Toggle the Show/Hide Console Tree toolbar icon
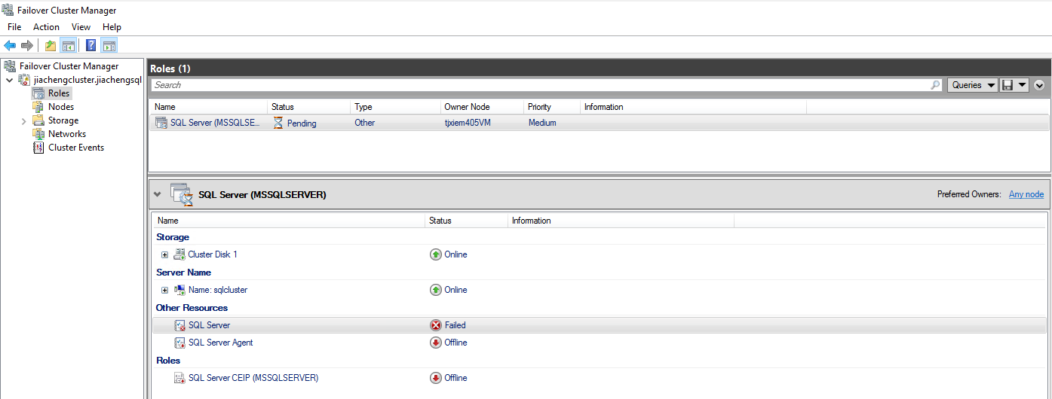1052x399 pixels. pos(68,45)
